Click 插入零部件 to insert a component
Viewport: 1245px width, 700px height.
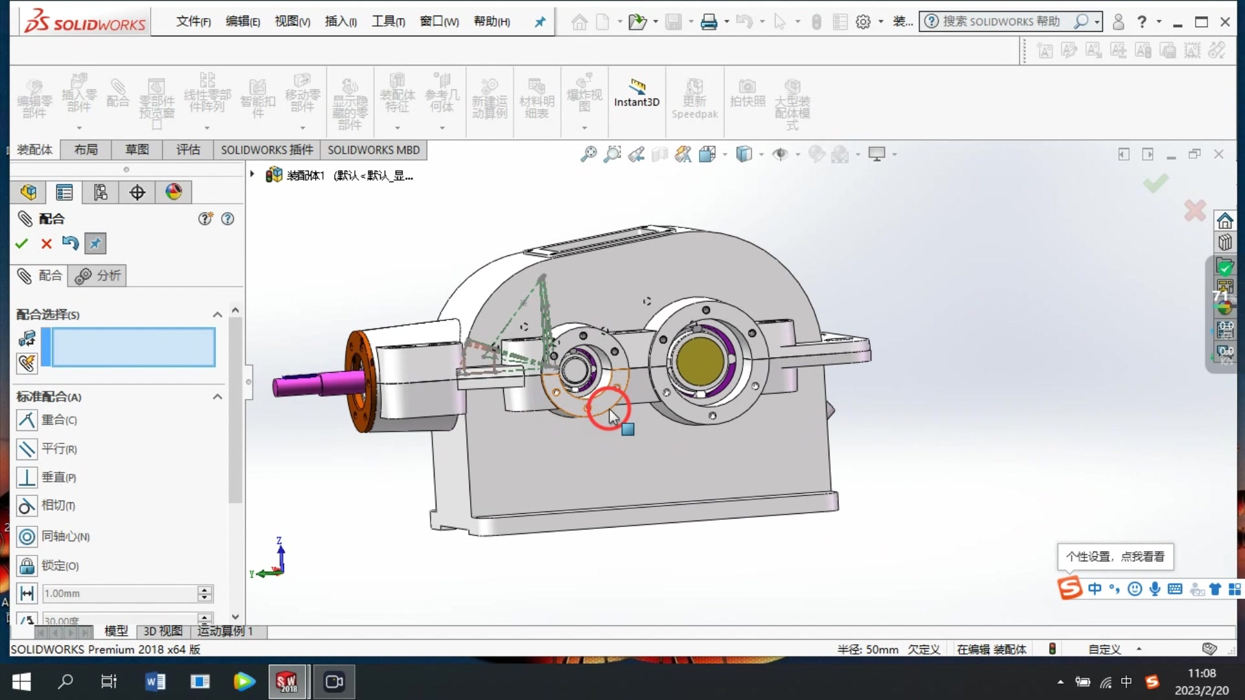coord(78,94)
